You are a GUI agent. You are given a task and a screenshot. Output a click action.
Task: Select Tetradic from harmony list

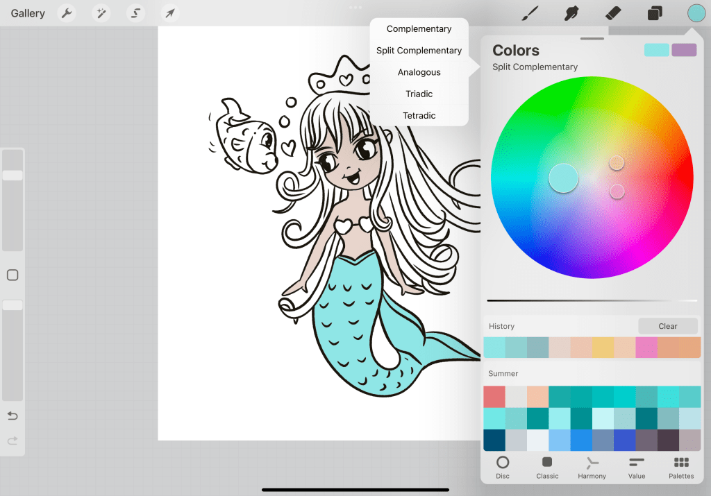pos(419,115)
